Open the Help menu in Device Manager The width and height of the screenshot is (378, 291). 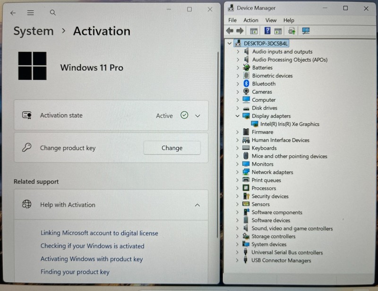(x=289, y=20)
